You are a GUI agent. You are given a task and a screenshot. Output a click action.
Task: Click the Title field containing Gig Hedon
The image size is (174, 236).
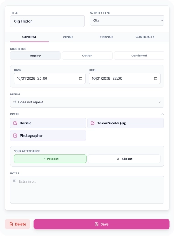tap(47, 21)
